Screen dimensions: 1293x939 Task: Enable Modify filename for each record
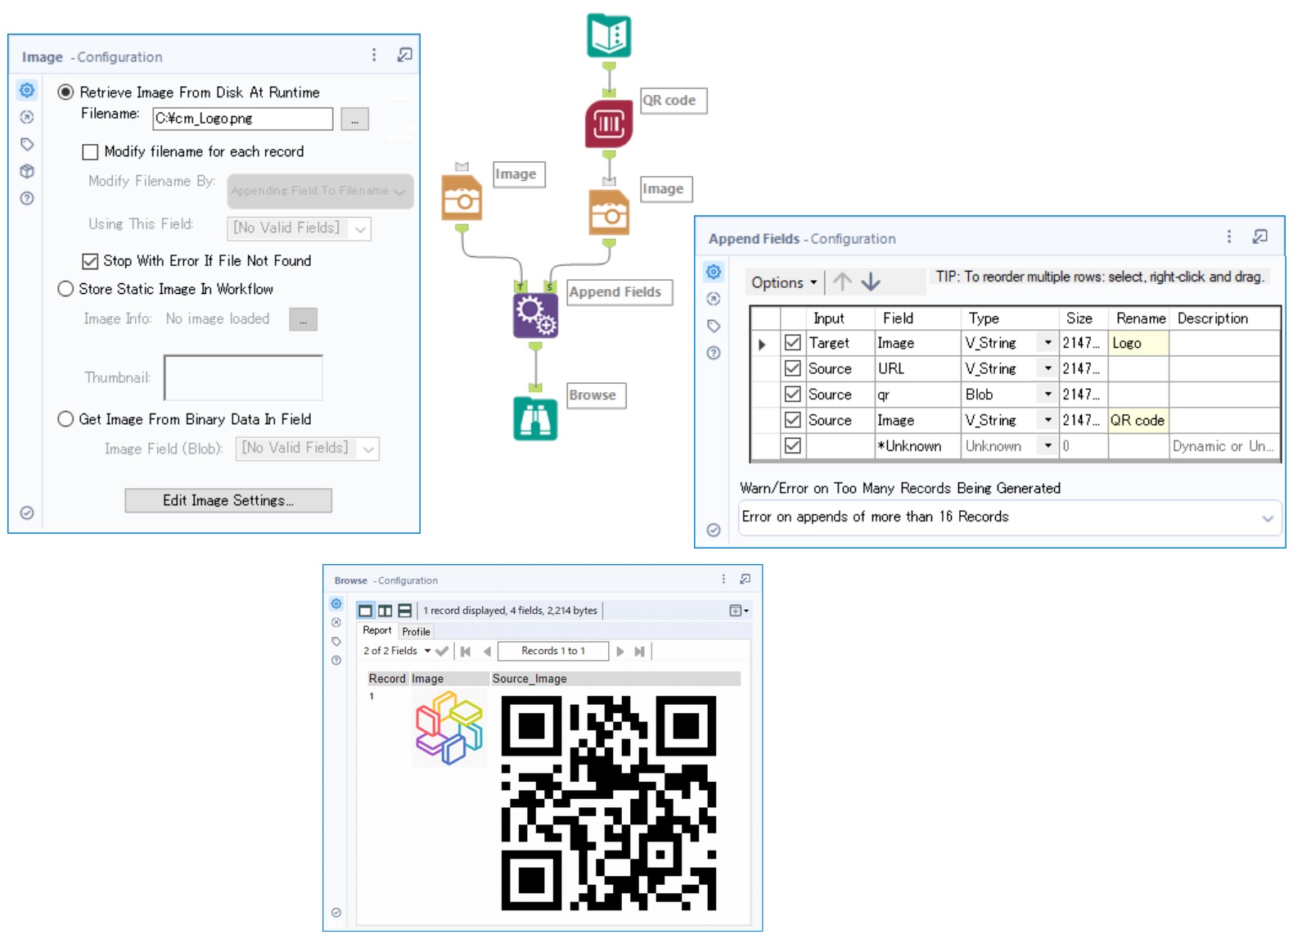click(x=90, y=151)
